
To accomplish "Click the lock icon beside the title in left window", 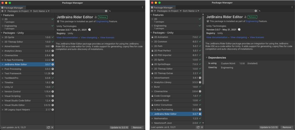I will [x=95, y=17].
